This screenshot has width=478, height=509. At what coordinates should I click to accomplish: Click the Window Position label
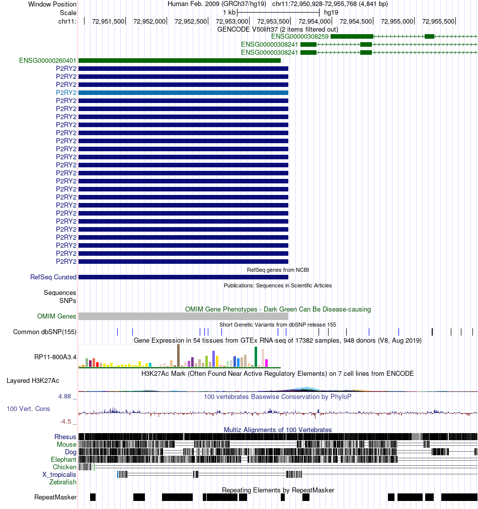[52, 4]
